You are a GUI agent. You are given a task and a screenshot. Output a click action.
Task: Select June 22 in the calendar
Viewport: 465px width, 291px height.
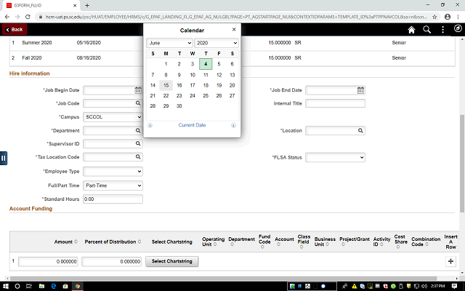[x=166, y=95]
